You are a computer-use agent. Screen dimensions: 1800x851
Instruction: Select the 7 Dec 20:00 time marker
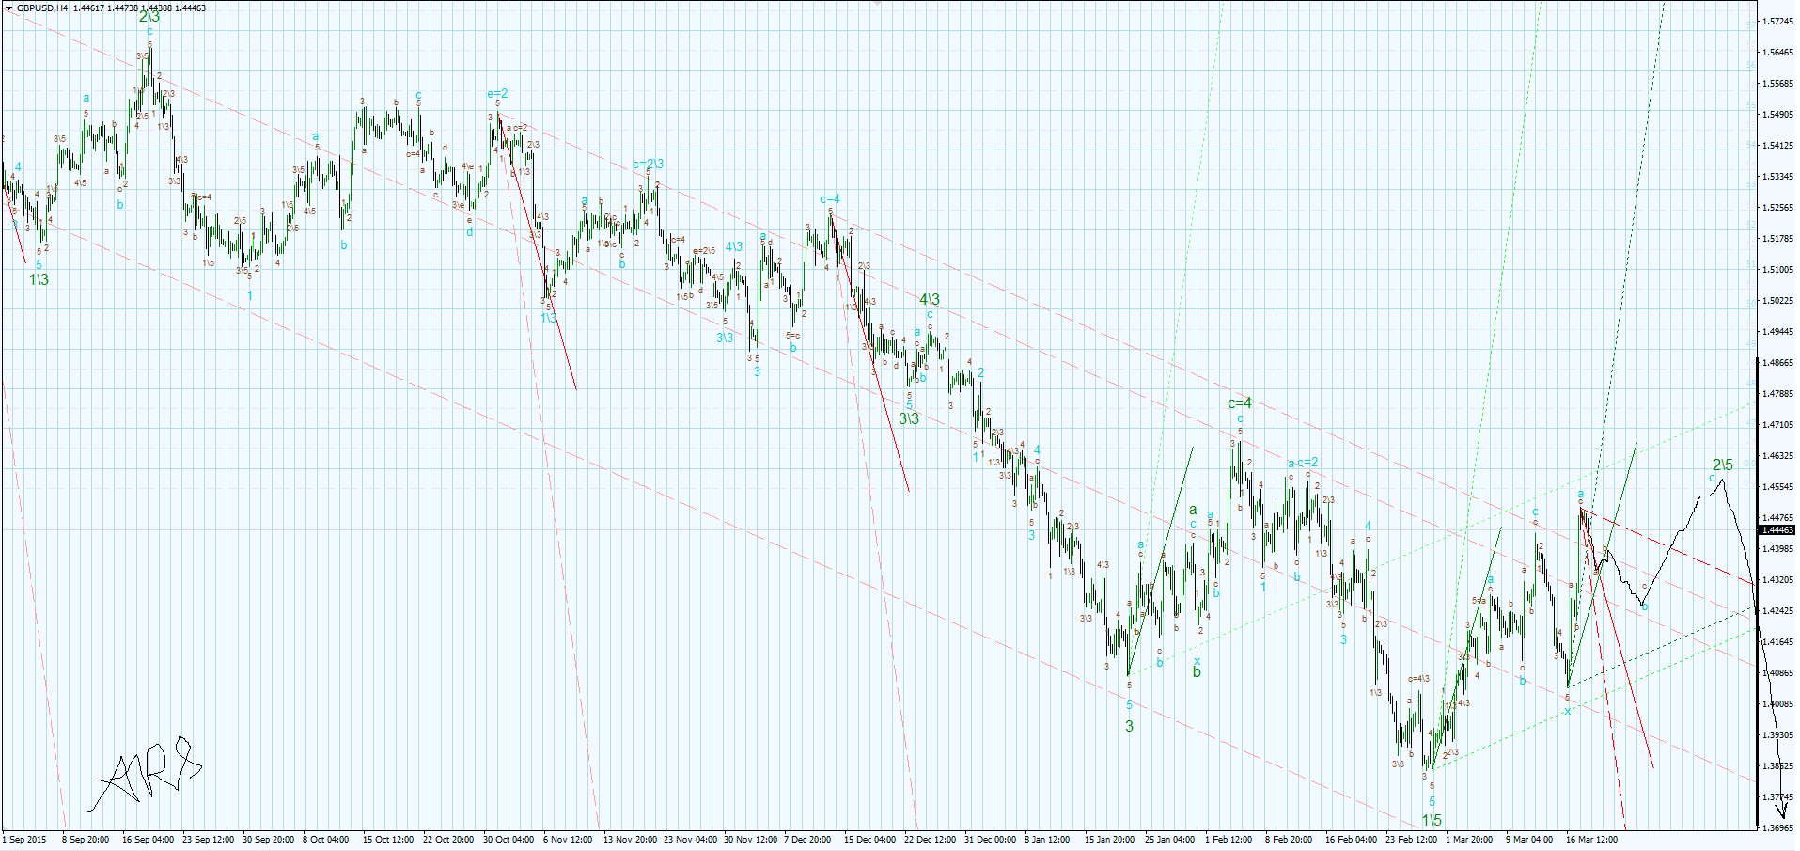point(807,839)
